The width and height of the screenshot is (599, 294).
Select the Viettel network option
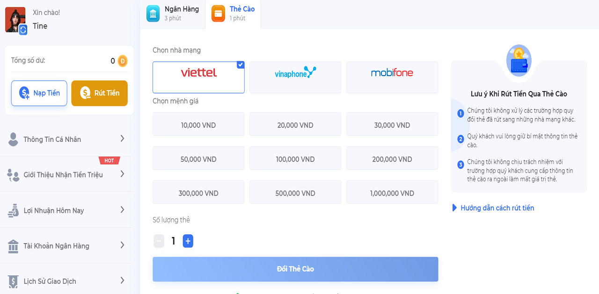tap(198, 77)
